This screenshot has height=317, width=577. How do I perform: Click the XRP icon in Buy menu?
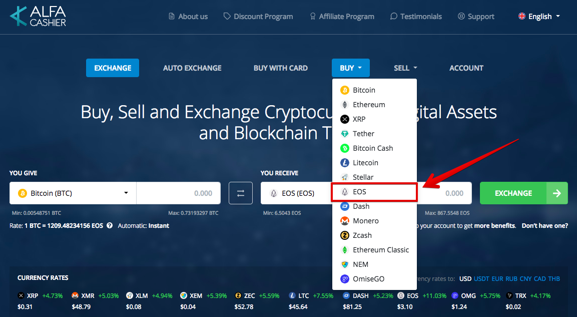coord(345,119)
